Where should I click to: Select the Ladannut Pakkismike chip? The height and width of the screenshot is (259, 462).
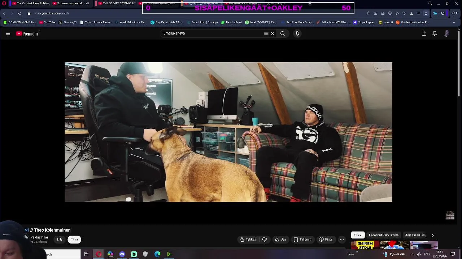(x=384, y=235)
